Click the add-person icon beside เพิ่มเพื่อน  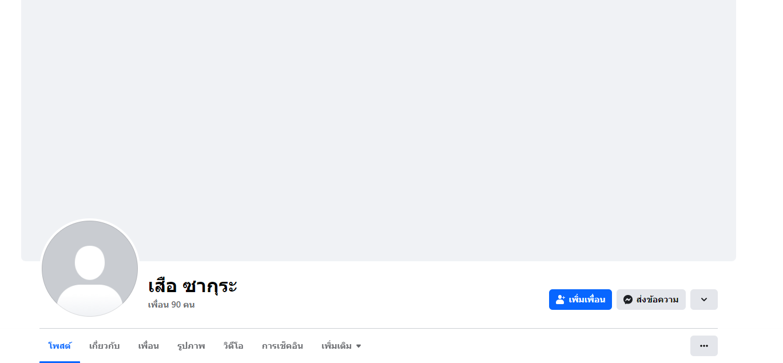click(x=560, y=300)
